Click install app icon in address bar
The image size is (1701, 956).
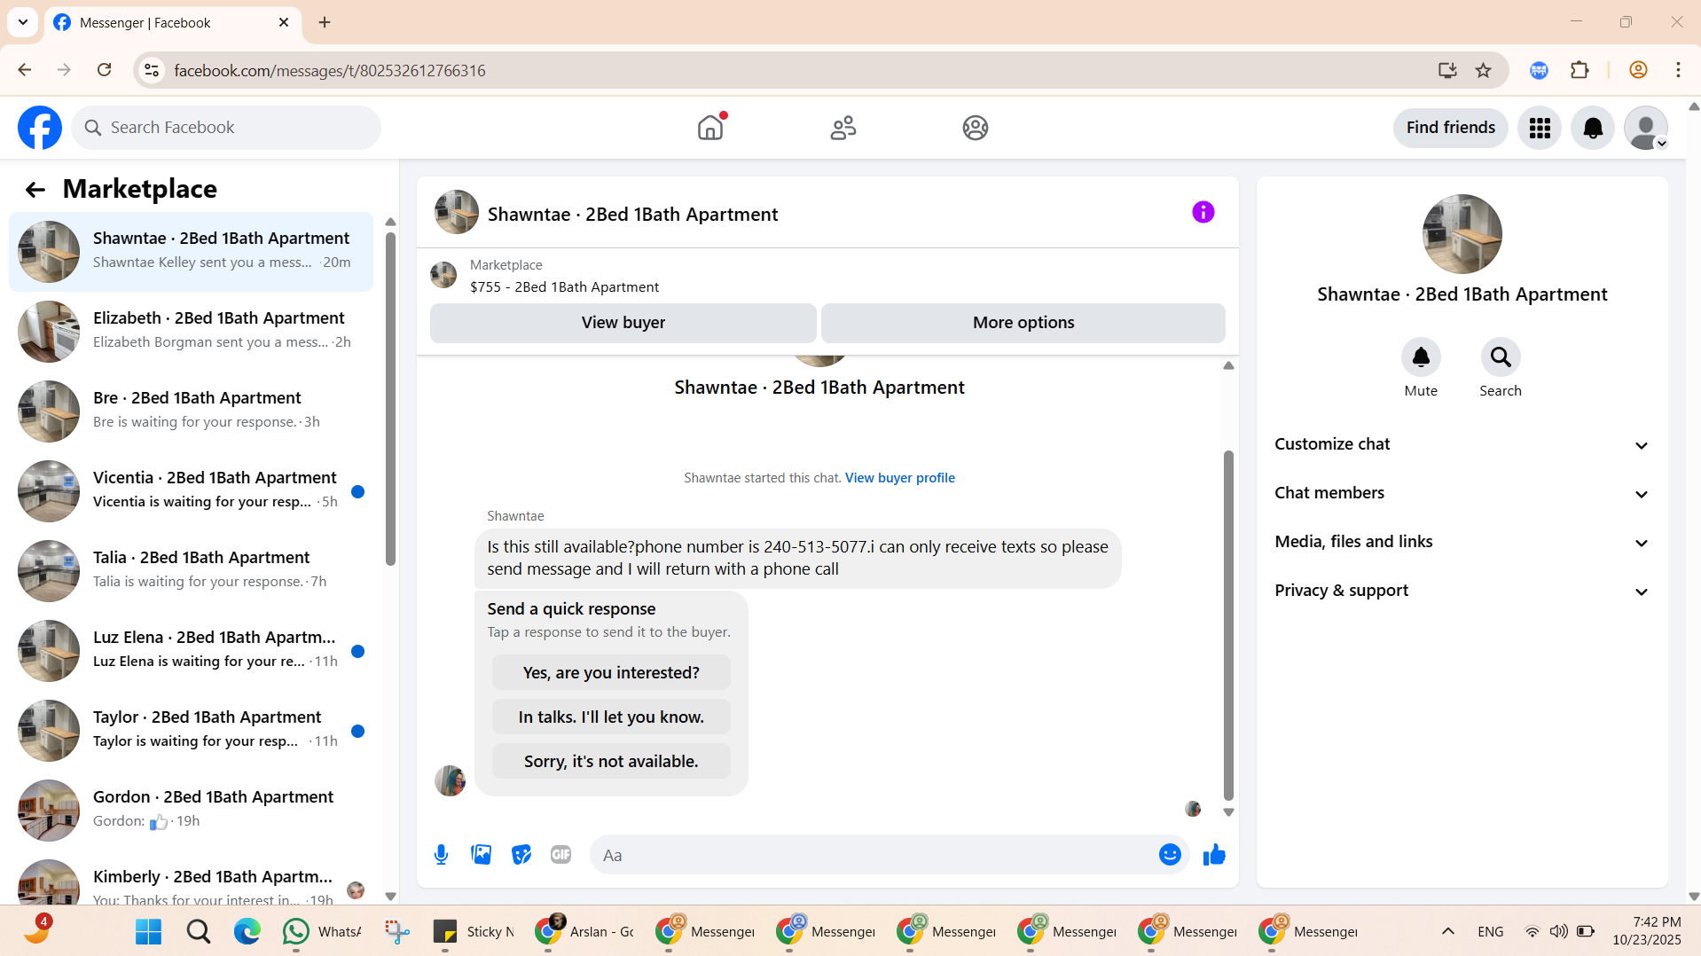[1447, 70]
